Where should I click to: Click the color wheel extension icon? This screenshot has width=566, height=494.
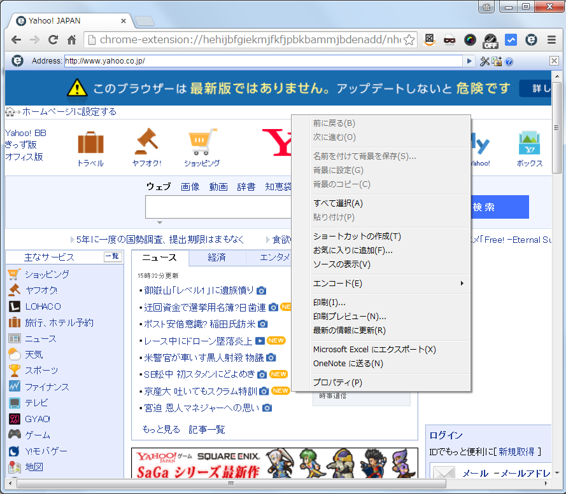[470, 39]
